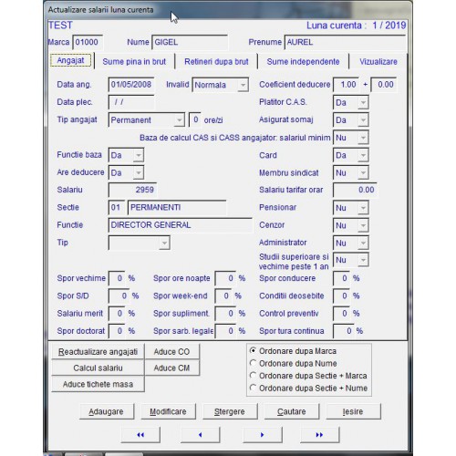456x456 pixels.
Task: Click Aduce CM button
Action: [171, 368]
